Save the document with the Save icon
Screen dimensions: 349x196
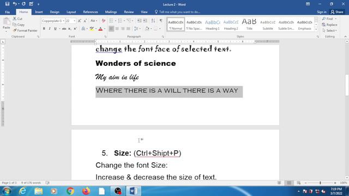click(x=7, y=4)
